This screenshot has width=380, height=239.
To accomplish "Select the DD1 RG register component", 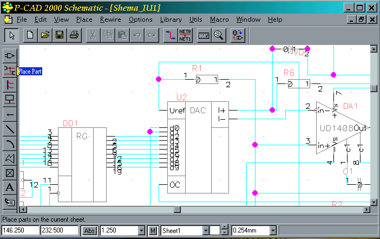I will coord(82,165).
